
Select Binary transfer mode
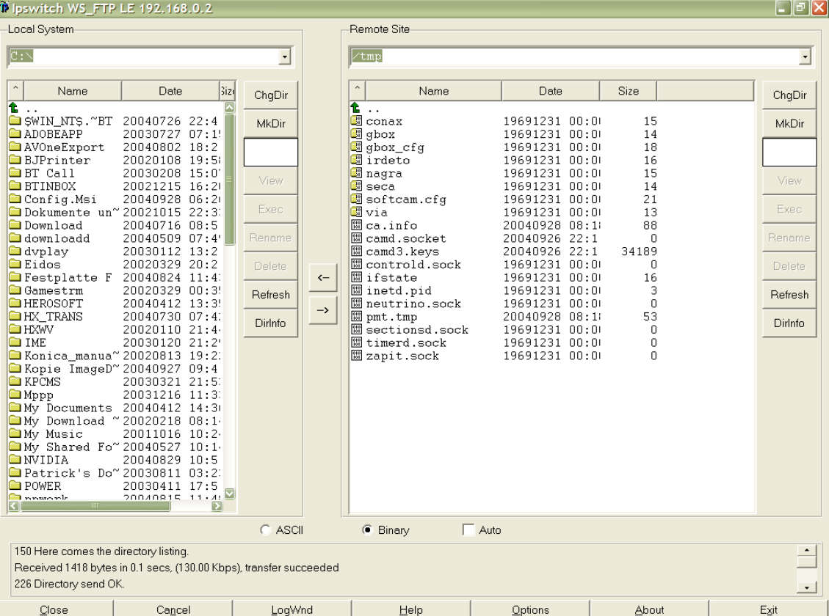[368, 530]
